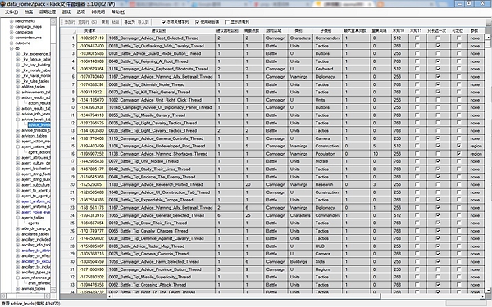Click the key cell -1002927119
Viewport: 492px width, 307px height.
[91, 38]
